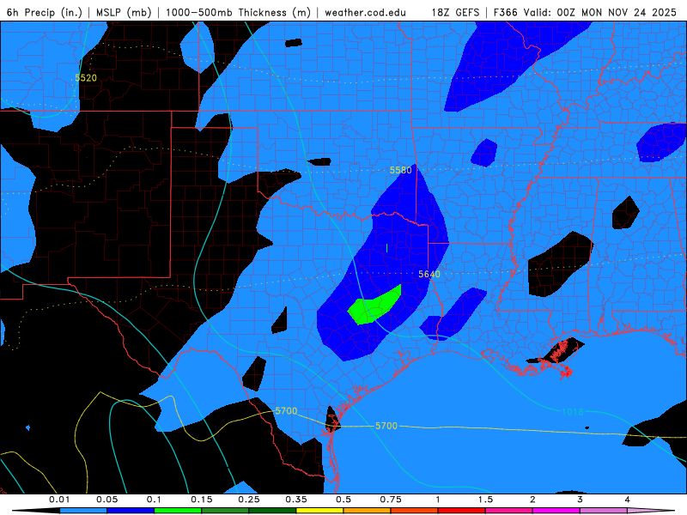Select the orange 0.5–0.75 legend swatch

point(368,511)
